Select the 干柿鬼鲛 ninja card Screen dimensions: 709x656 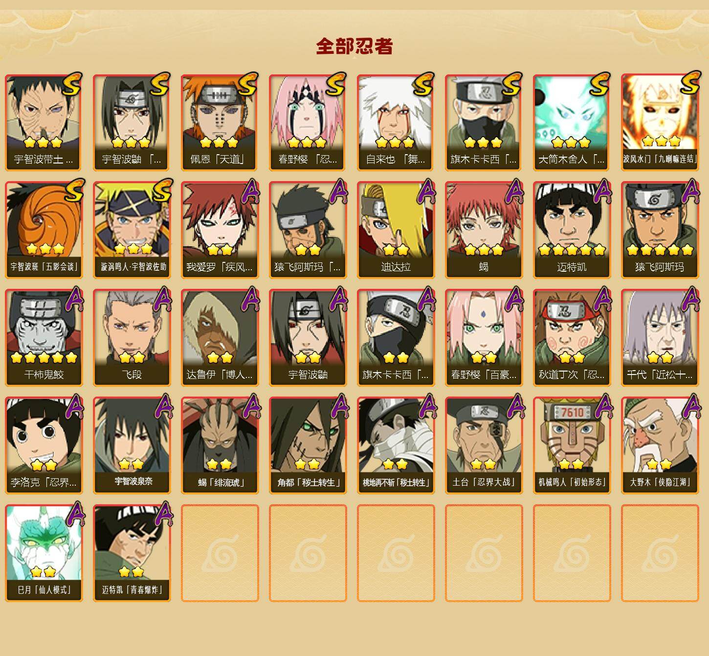pyautogui.click(x=44, y=338)
